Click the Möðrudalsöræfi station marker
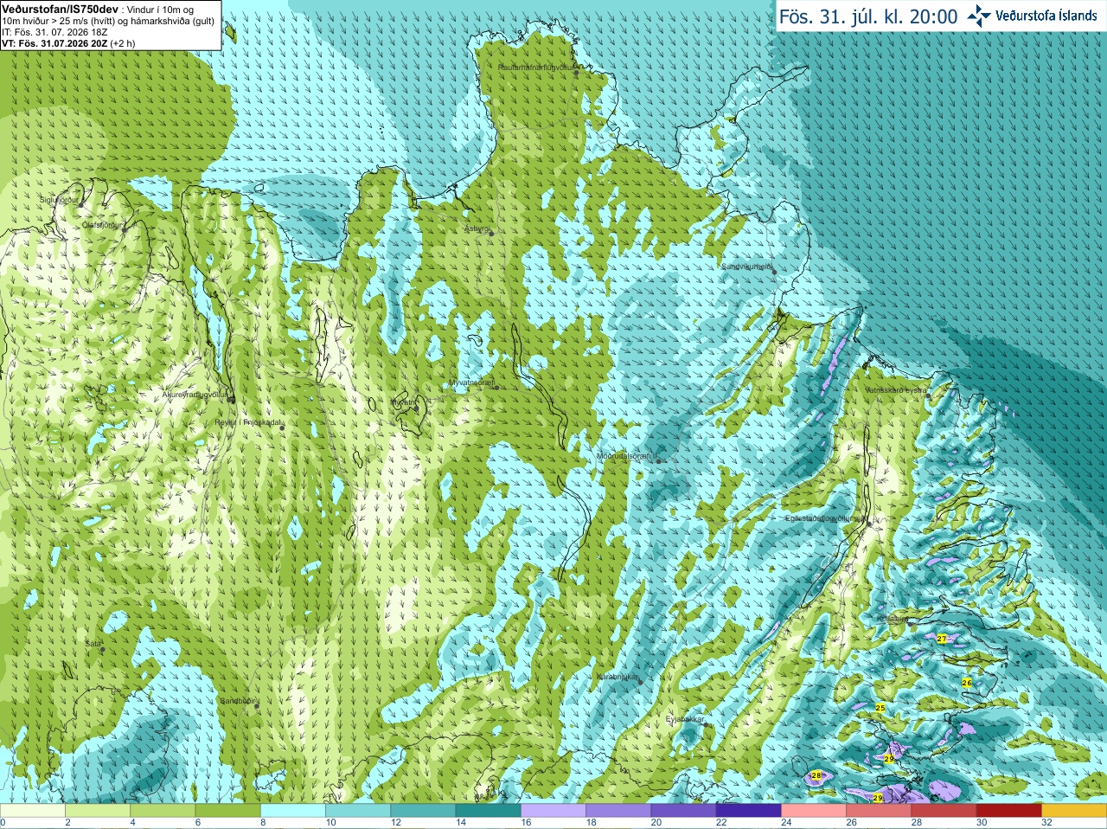Screen dimensions: 1107x829 pyautogui.click(x=659, y=461)
